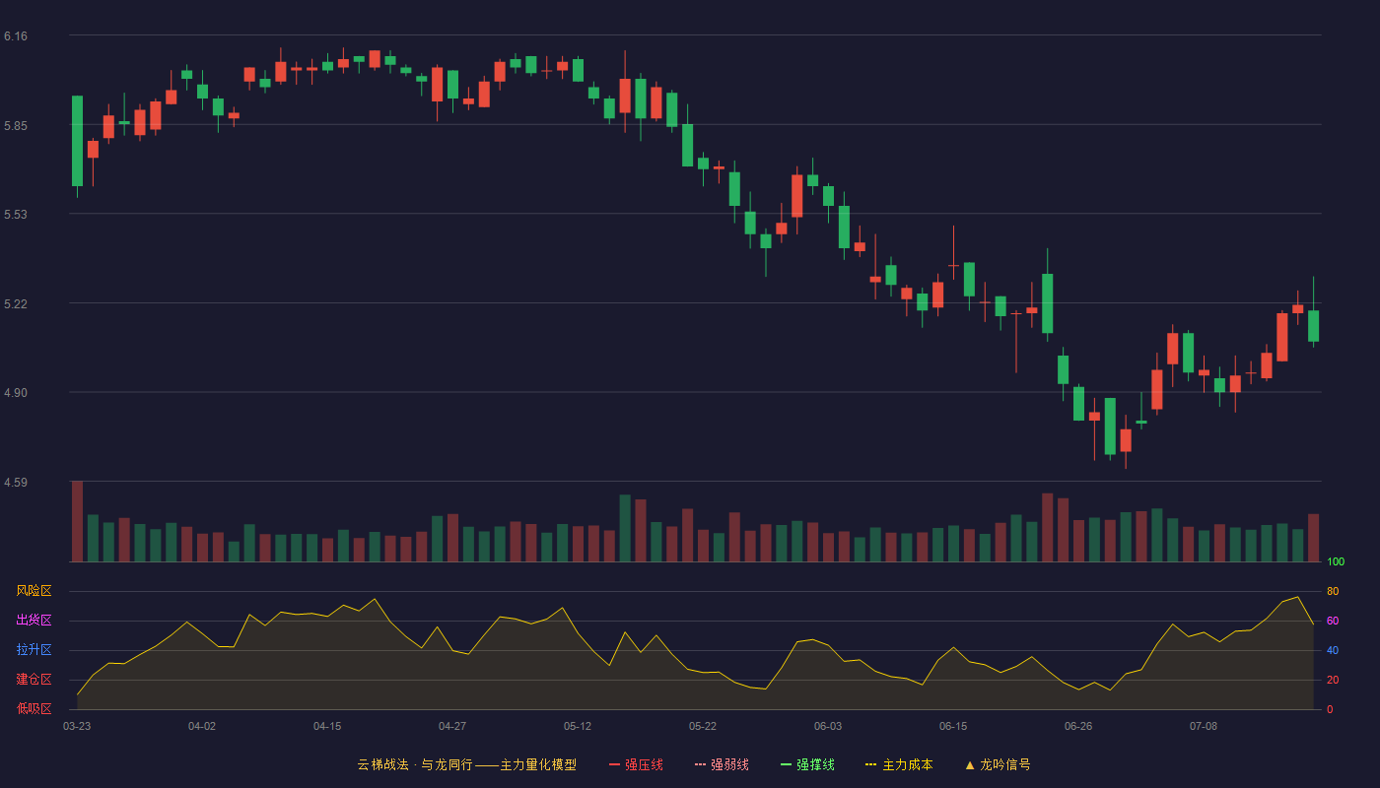Click the 5.22 price axis label

pyautogui.click(x=16, y=304)
